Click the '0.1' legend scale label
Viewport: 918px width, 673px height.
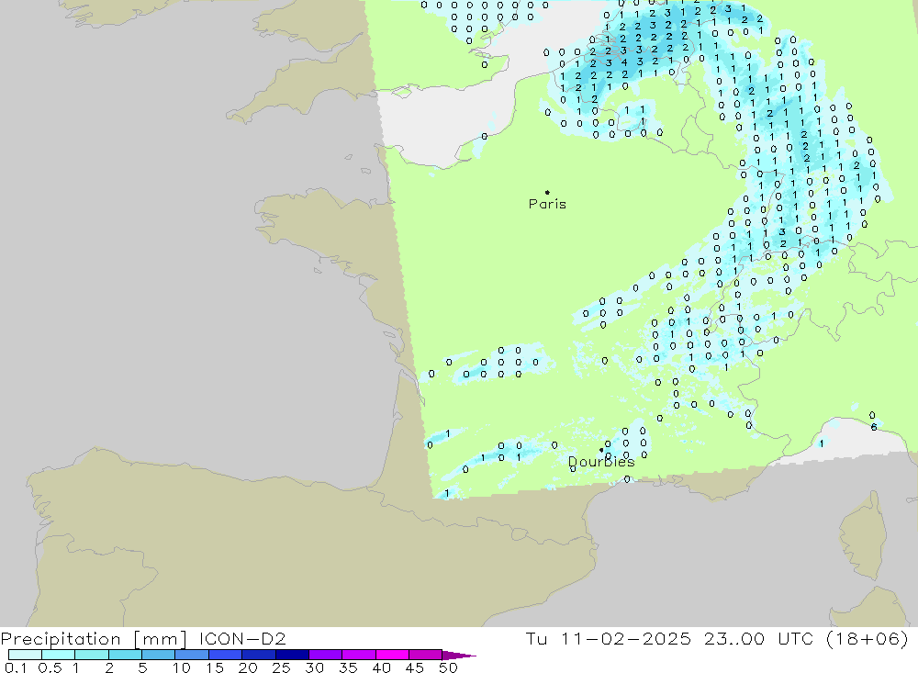coord(16,667)
